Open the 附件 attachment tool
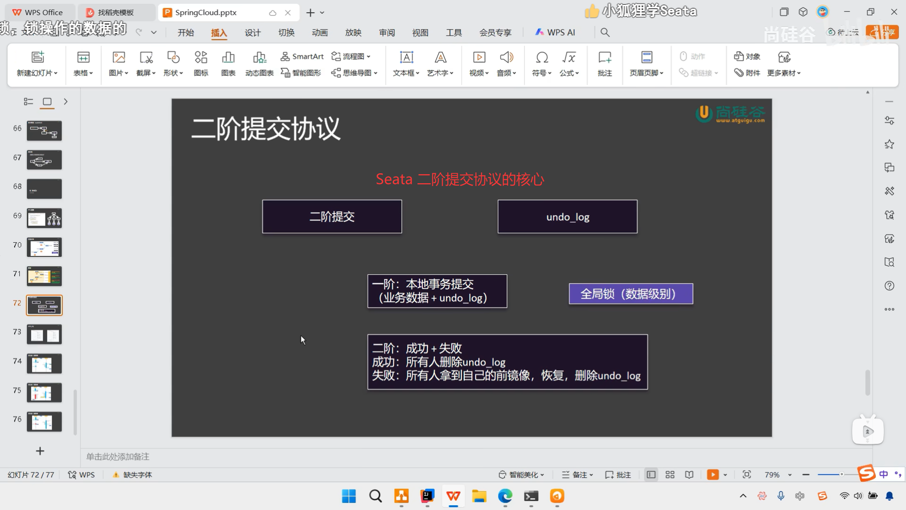 pos(747,73)
